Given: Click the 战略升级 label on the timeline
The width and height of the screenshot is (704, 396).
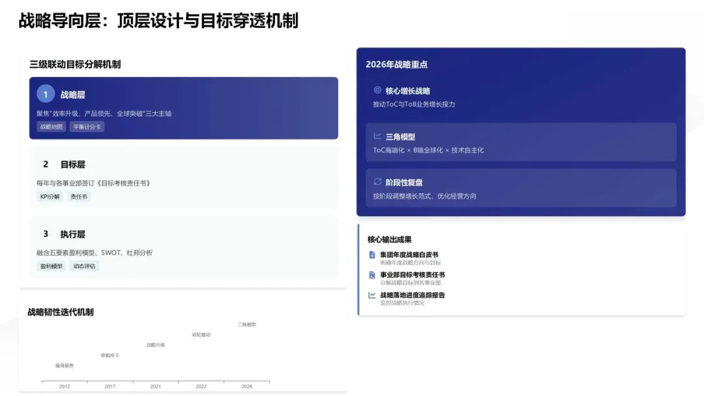Looking at the screenshot, I should (x=155, y=345).
